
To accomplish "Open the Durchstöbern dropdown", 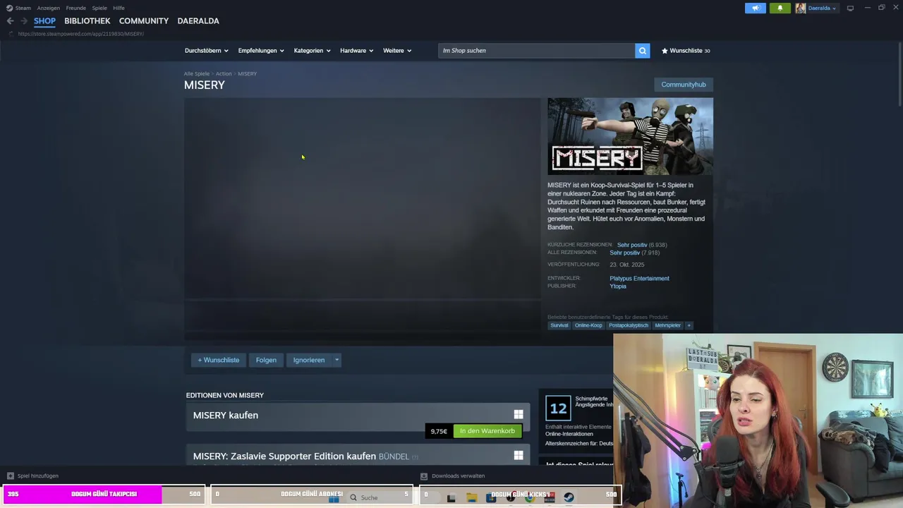I will coord(207,51).
